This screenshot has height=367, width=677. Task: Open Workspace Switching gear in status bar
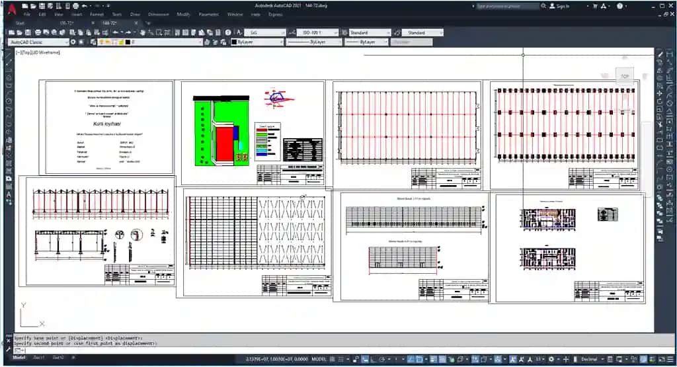point(551,359)
